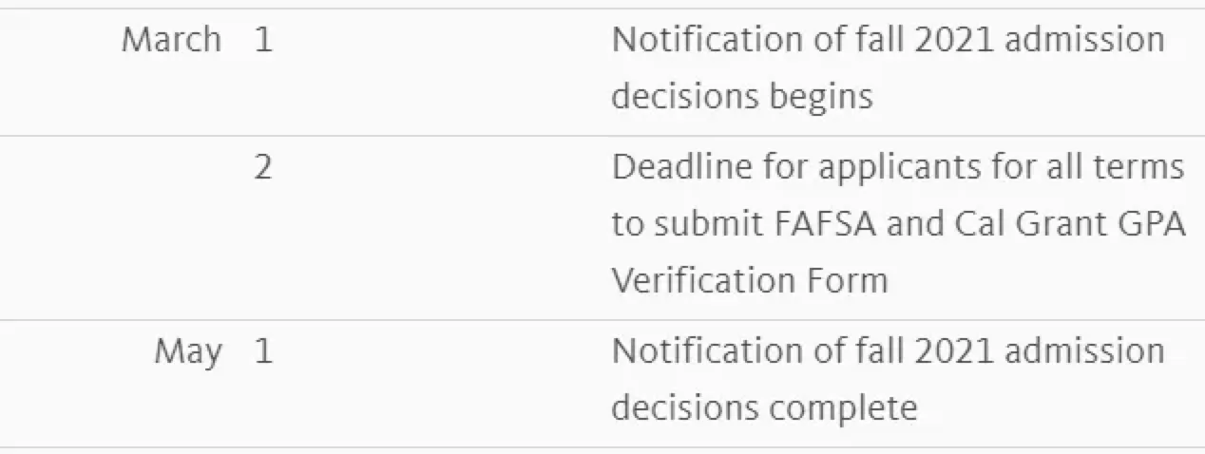Click the "March" month label
This screenshot has height=454, width=1205.
pyautogui.click(x=171, y=40)
